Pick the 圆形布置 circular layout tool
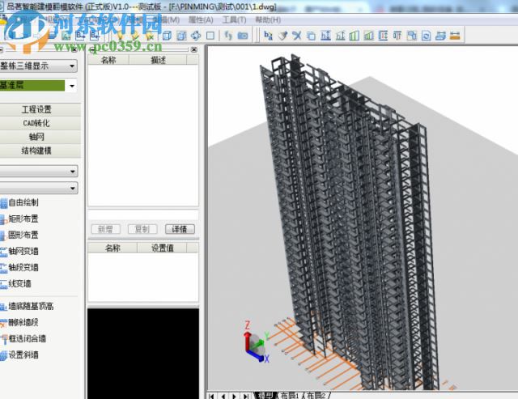518x399 pixels. point(23,235)
